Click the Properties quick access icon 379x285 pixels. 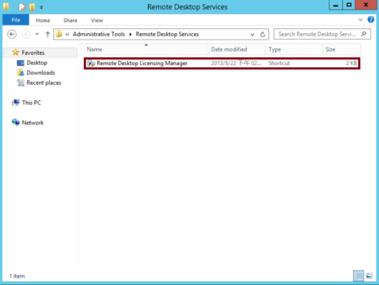pyautogui.click(x=22, y=7)
